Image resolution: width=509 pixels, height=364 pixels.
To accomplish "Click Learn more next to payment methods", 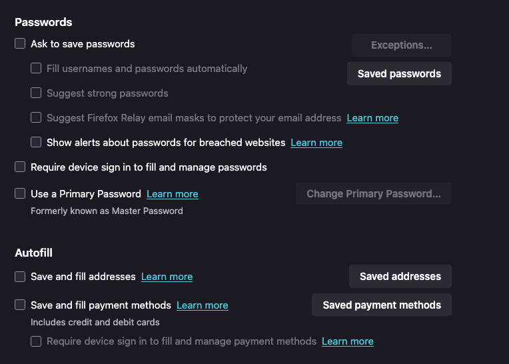I will tap(202, 305).
